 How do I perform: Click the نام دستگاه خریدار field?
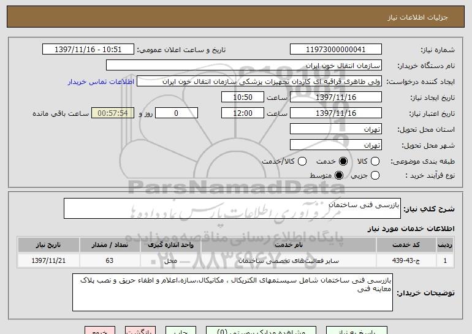(244, 66)
